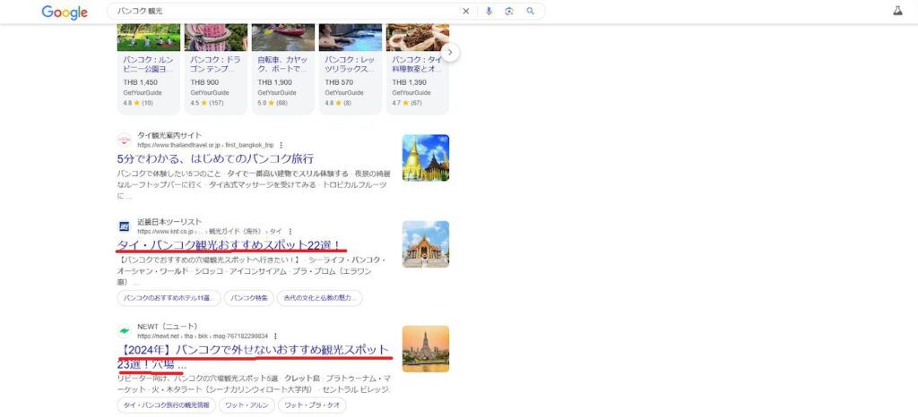The width and height of the screenshot is (918, 417).
Task: Click the タイ・バンコク旅行の観光情報 chip
Action: pyautogui.click(x=166, y=405)
